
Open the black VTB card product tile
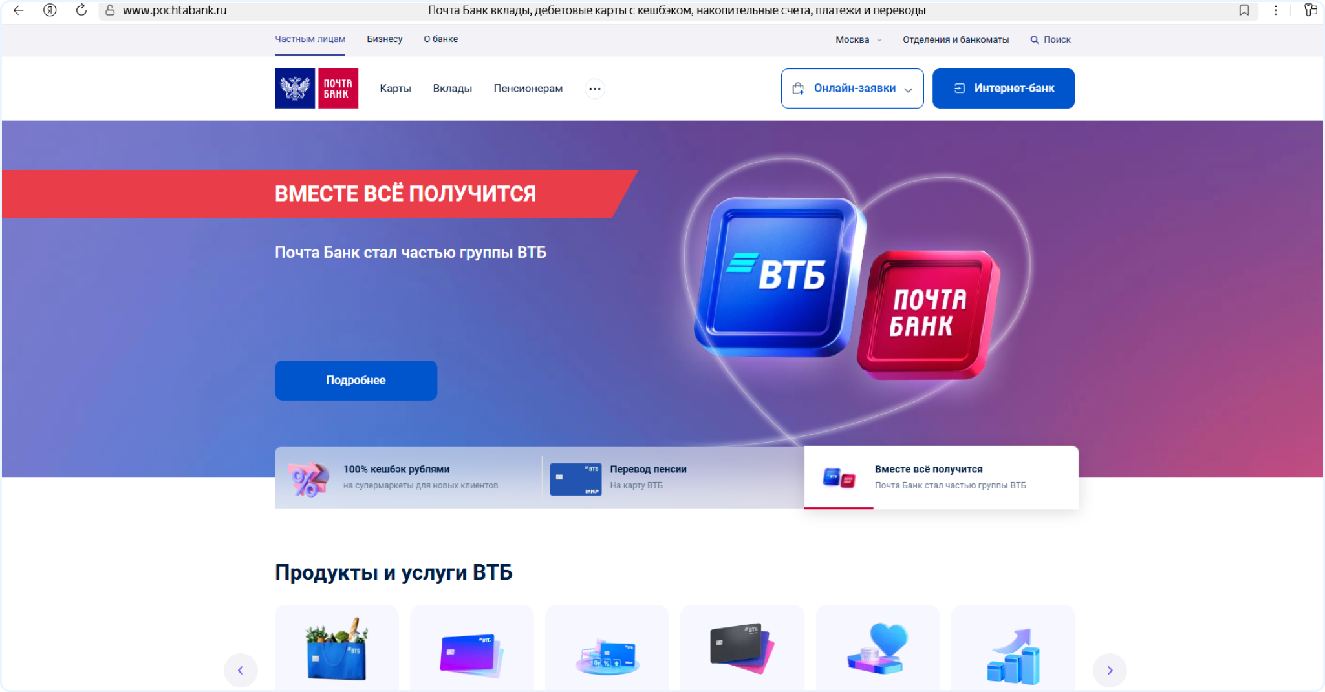(742, 648)
